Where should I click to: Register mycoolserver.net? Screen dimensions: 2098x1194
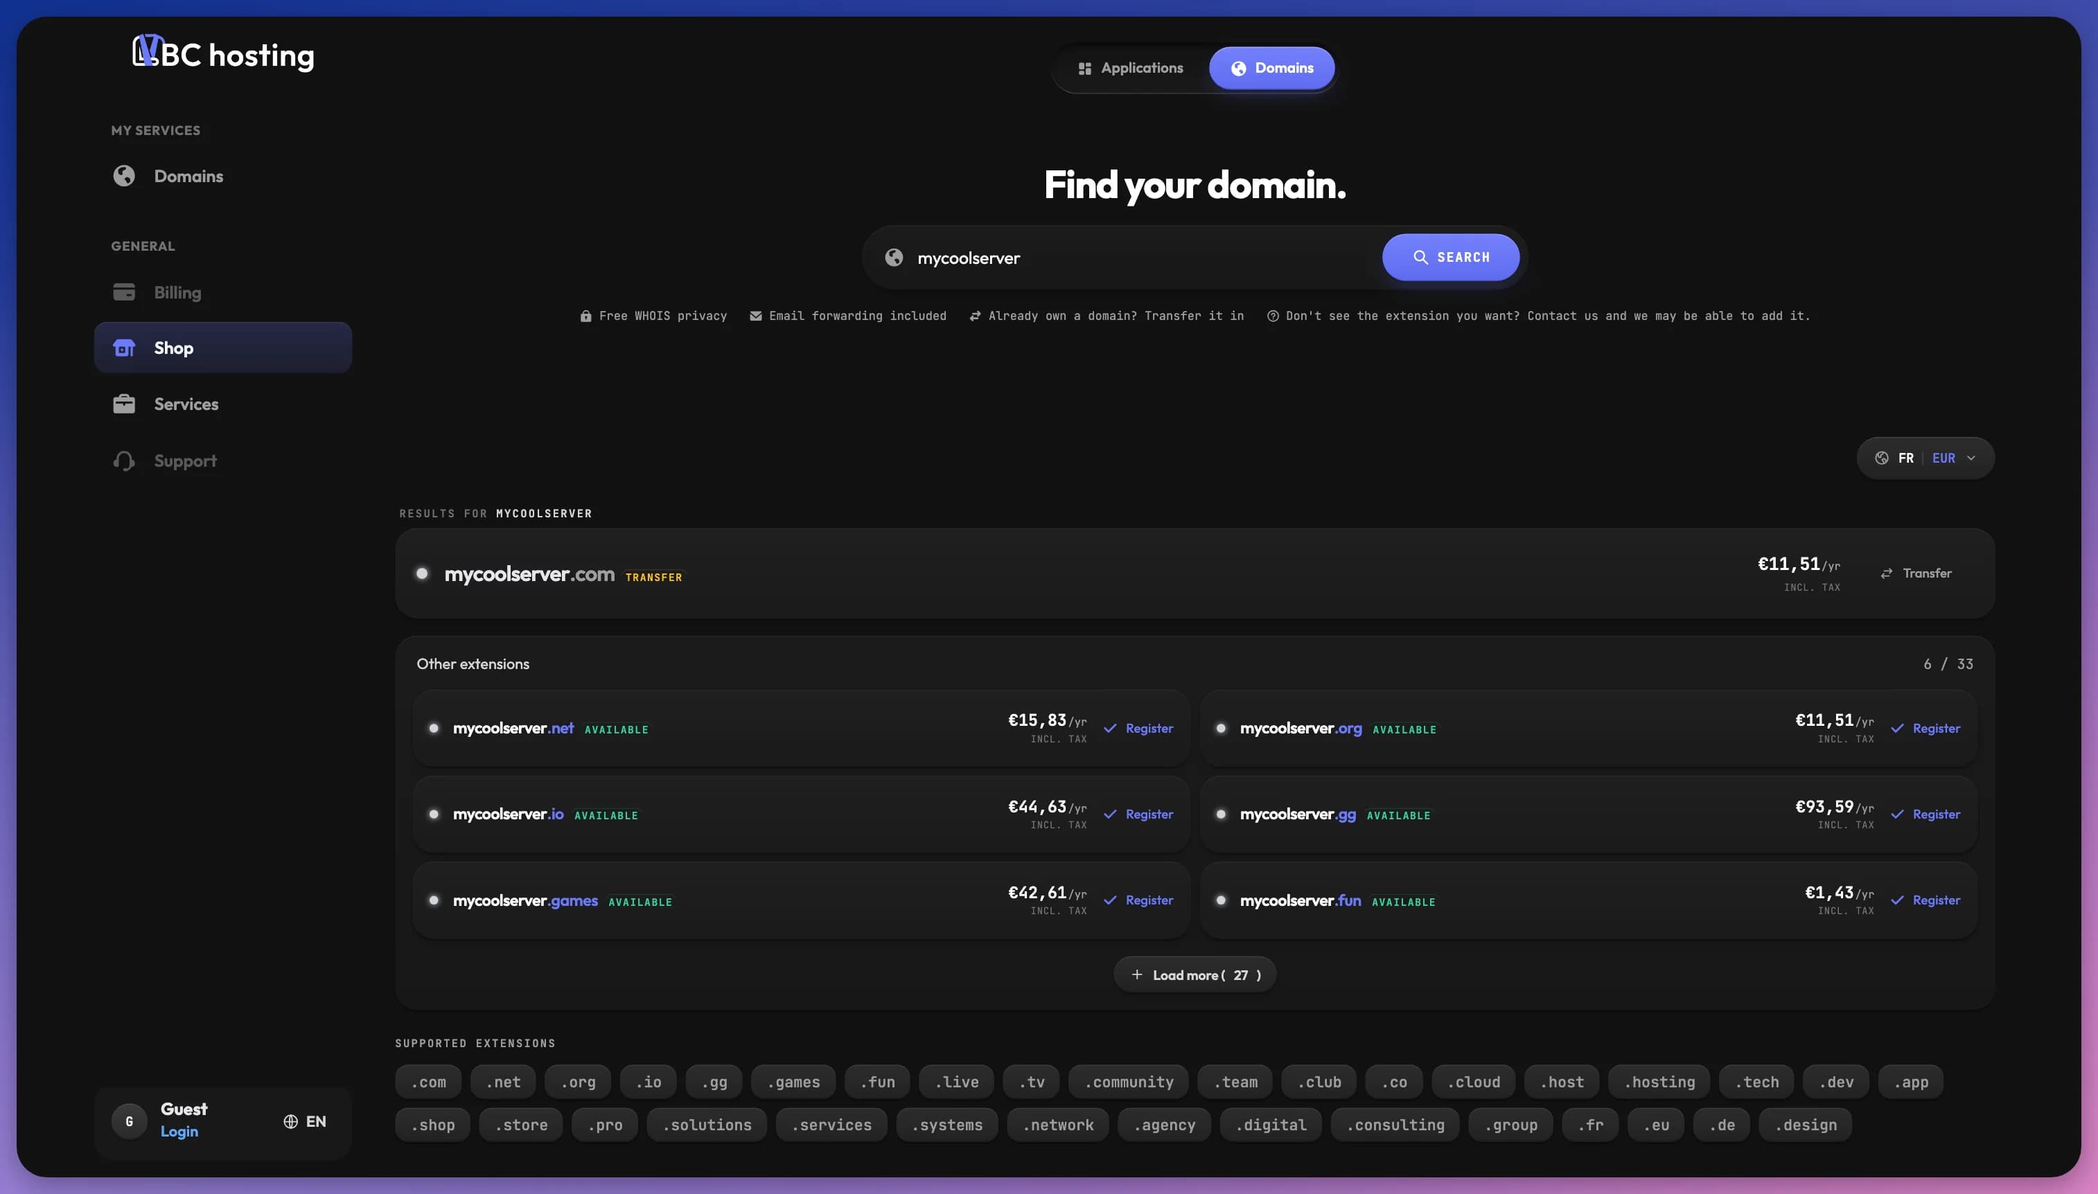click(1138, 728)
